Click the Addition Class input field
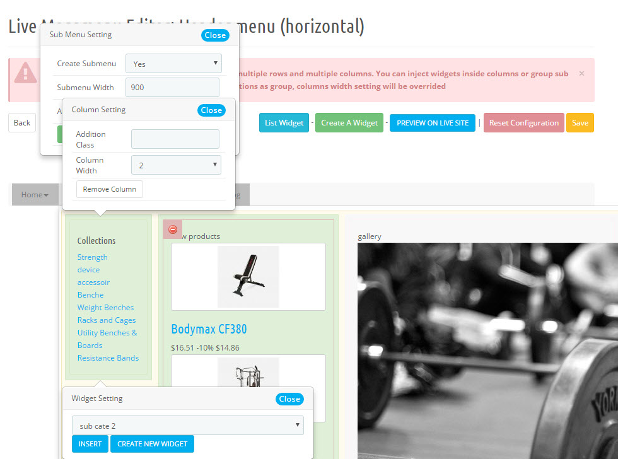Screen dimensions: 618x459 (x=175, y=139)
